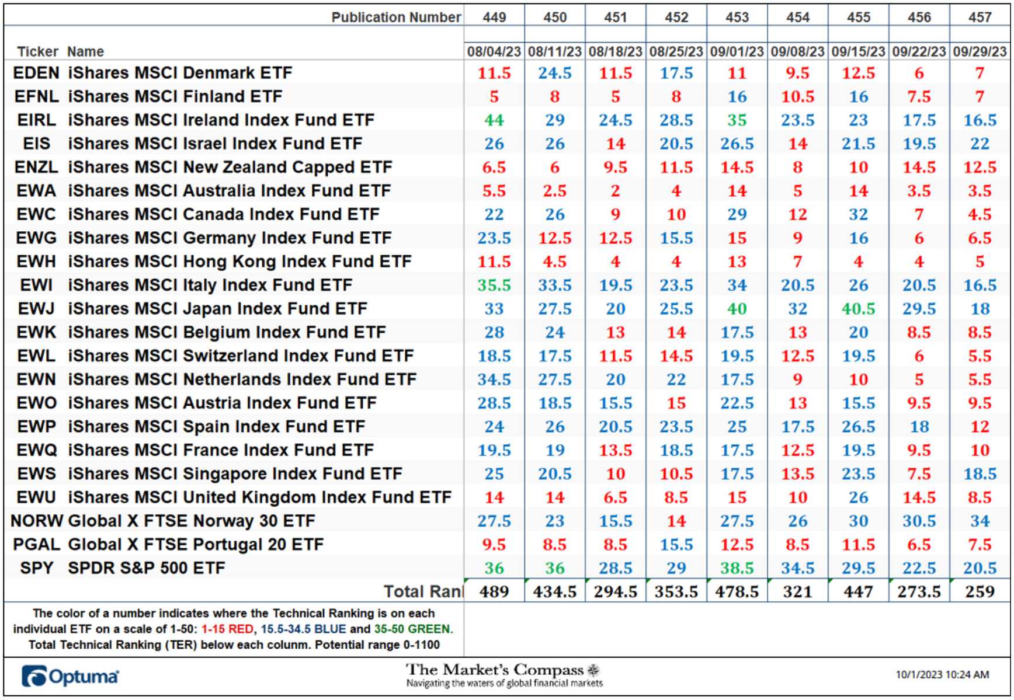The width and height of the screenshot is (1014, 700).
Task: Click Total Rank value 294.5
Action: point(616,592)
